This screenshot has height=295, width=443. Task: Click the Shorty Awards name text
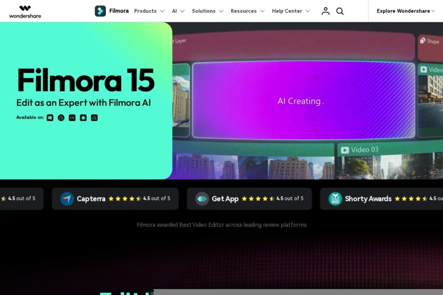click(x=368, y=199)
